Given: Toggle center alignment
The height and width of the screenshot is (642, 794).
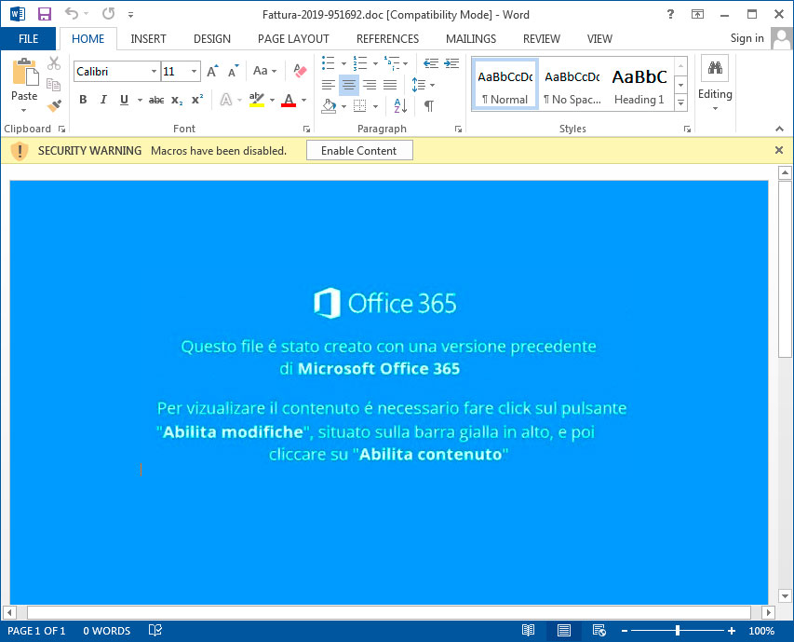Looking at the screenshot, I should tap(349, 85).
